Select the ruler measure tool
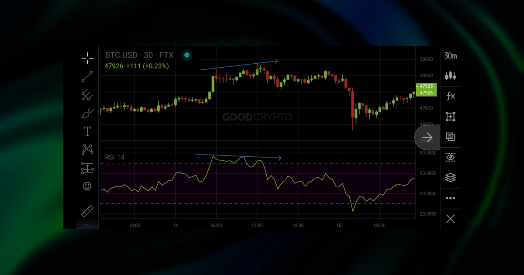This screenshot has height=275, width=524. coord(87,210)
